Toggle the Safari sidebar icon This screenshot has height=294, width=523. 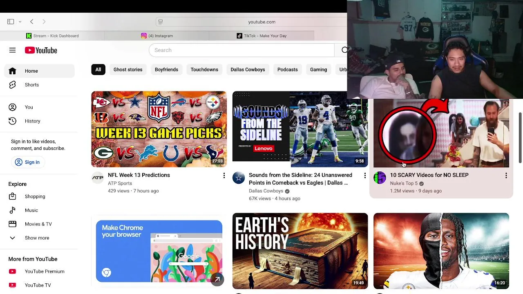11,22
